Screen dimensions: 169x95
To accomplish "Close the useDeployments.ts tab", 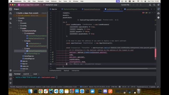I will pyautogui.click(x=121, y=9).
